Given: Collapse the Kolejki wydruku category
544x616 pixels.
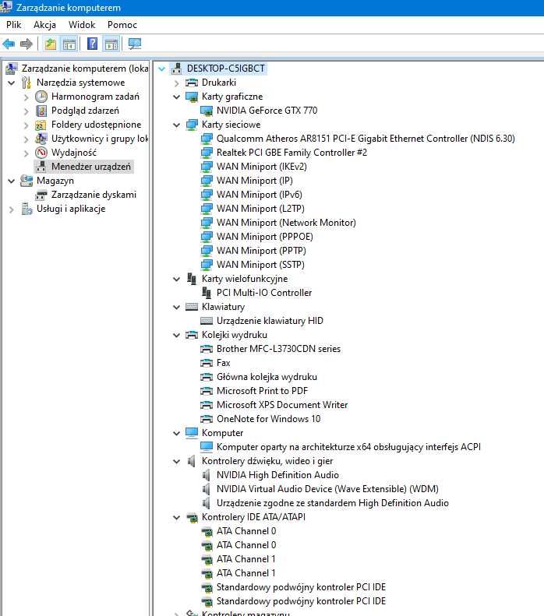Looking at the screenshot, I should coord(176,335).
